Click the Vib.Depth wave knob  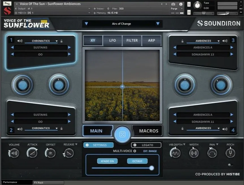(175, 153)
